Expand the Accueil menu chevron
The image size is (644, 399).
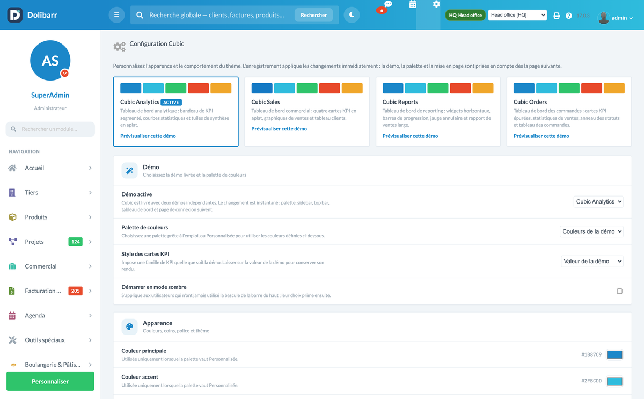90,168
